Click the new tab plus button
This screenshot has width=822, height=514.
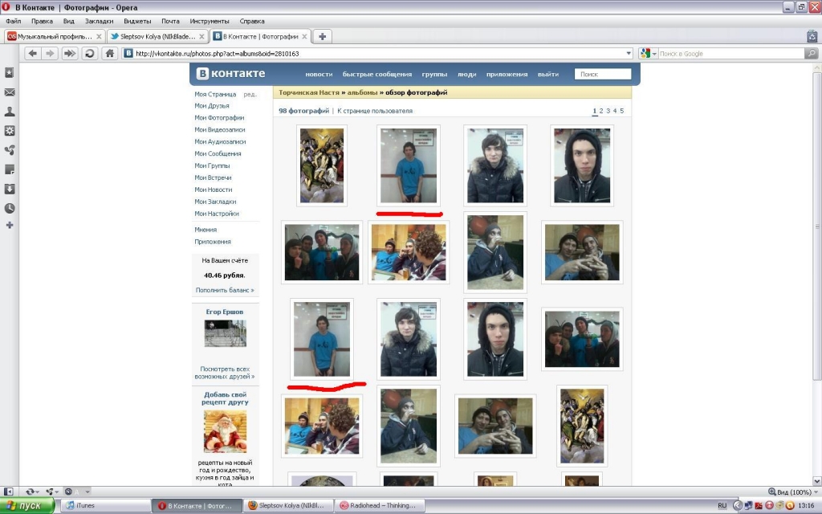tap(322, 36)
